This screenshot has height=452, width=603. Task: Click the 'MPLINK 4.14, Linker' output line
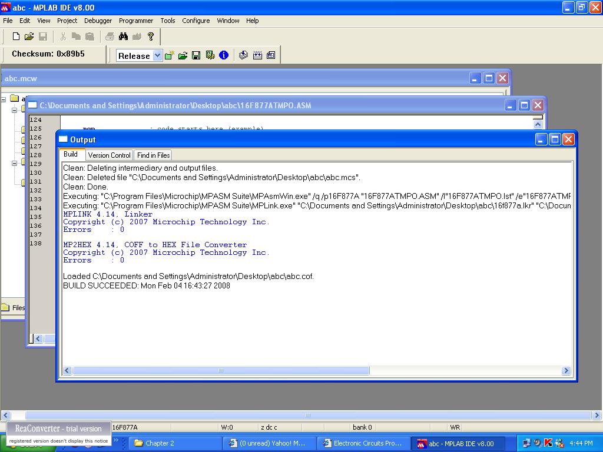pyautogui.click(x=108, y=214)
